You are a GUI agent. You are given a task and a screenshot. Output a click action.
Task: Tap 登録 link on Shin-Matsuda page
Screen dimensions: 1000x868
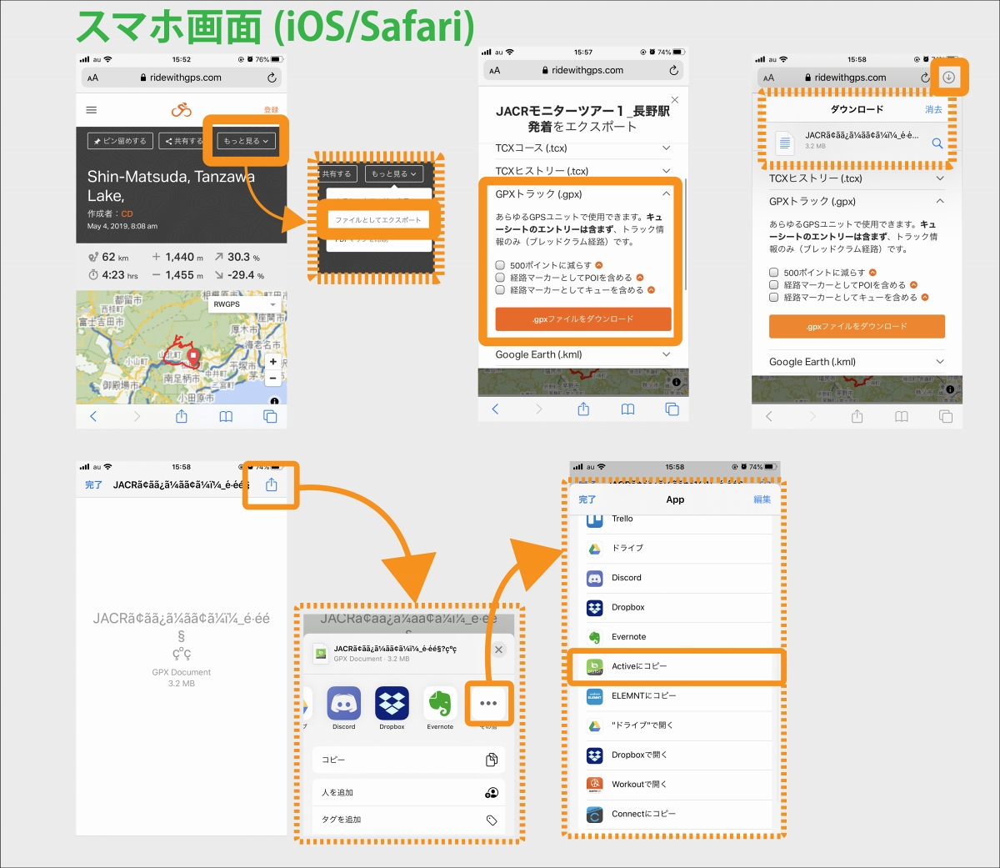272,110
